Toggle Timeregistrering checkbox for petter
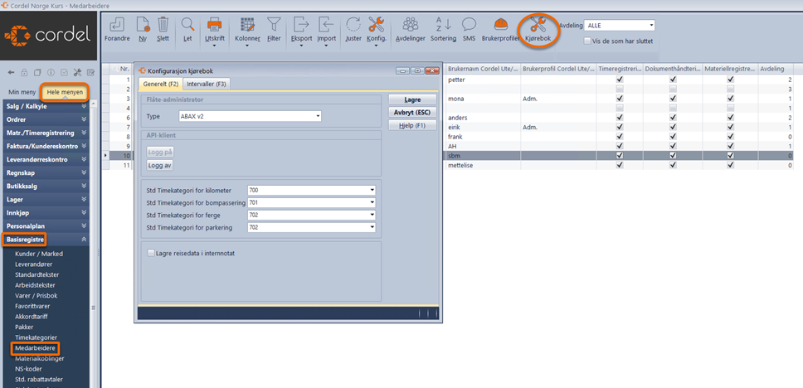Screen dimensions: 803x388 (x=620, y=80)
